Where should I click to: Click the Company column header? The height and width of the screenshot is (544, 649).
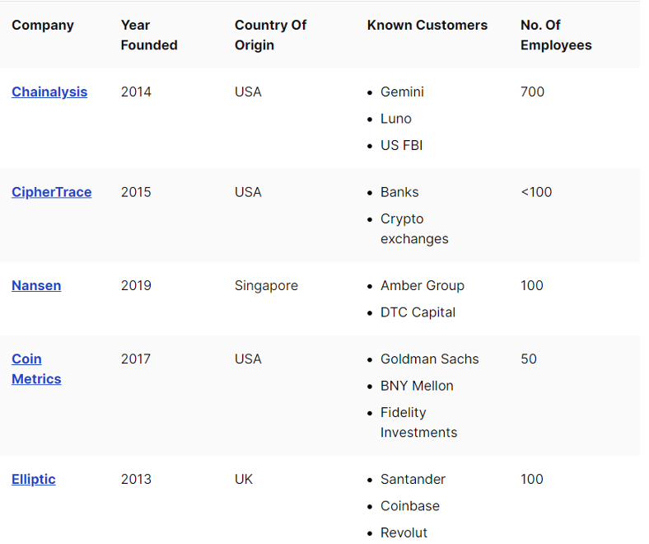(43, 26)
